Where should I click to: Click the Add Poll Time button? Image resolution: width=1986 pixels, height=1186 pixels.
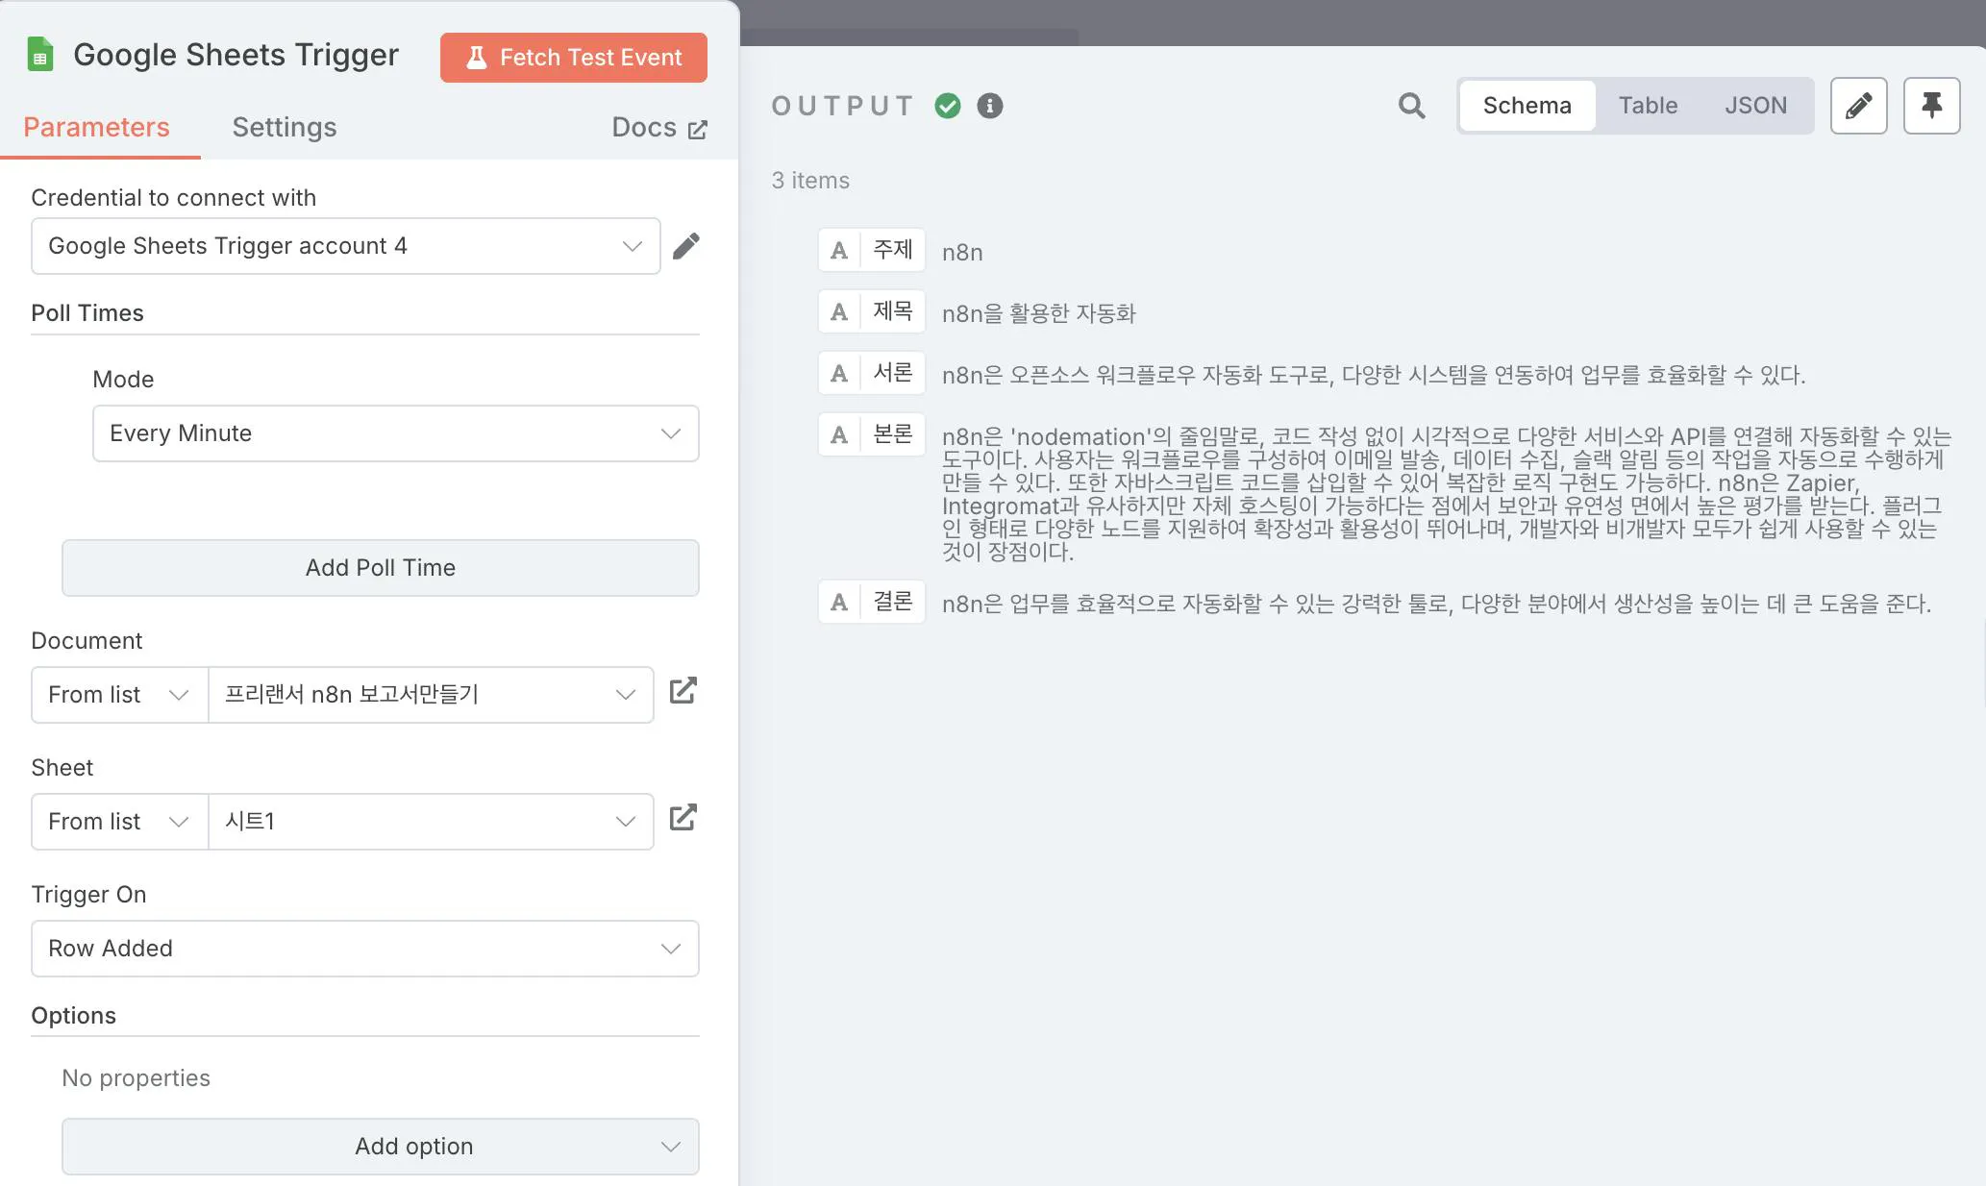380,568
